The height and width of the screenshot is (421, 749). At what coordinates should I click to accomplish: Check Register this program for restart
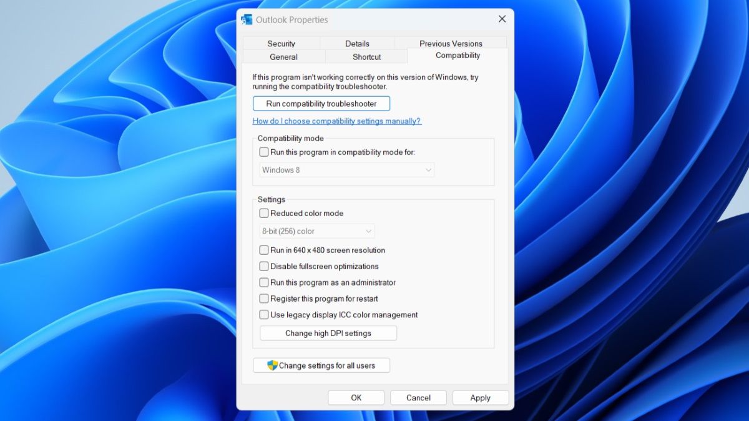(x=264, y=299)
